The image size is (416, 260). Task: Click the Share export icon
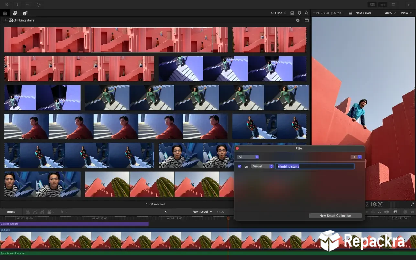pyautogui.click(x=410, y=5)
